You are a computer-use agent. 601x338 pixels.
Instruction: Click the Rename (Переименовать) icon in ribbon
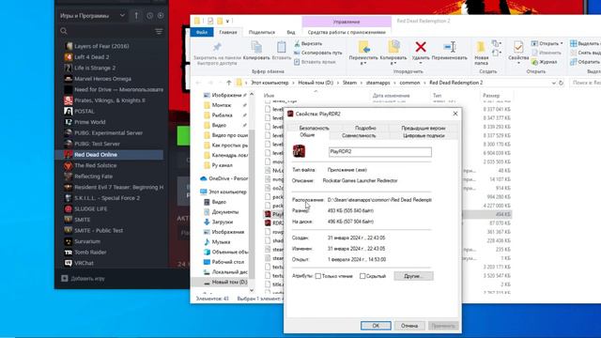coord(449,47)
